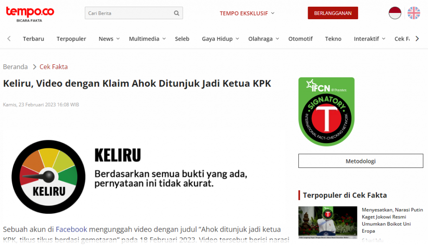Click the large KELIRU verdict heading
The height and width of the screenshot is (246, 428).
pyautogui.click(x=117, y=155)
